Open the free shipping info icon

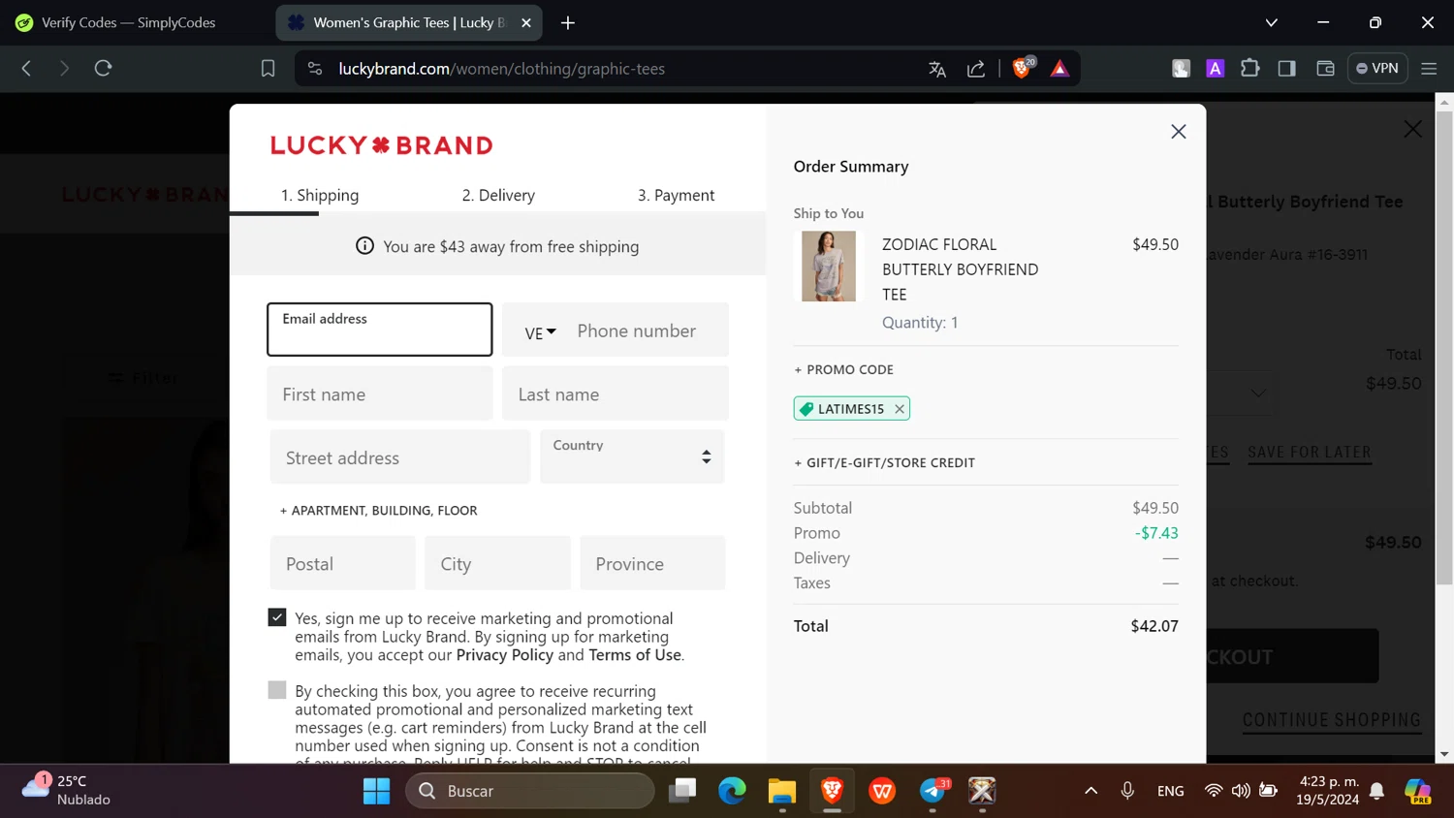(x=364, y=246)
